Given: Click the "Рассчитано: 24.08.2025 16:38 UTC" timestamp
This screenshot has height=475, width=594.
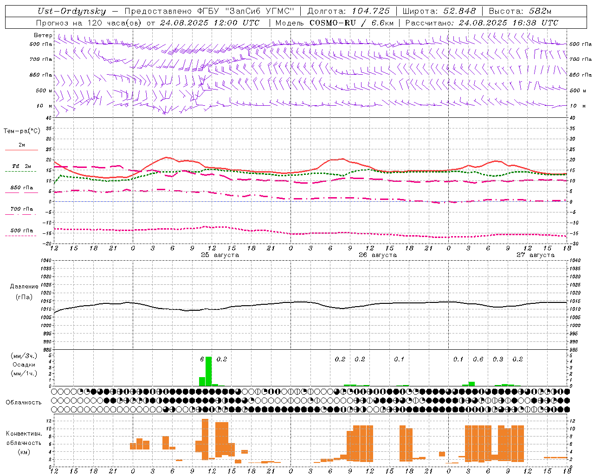Looking at the screenshot, I should point(482,23).
